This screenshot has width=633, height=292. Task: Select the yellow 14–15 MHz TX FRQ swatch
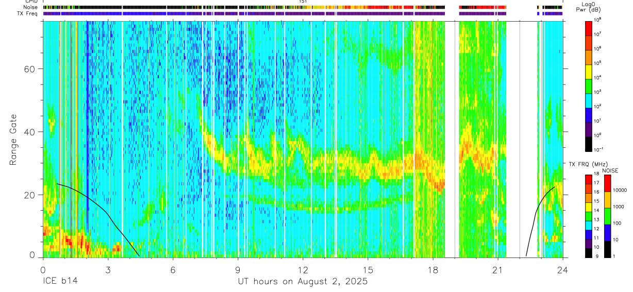(589, 207)
